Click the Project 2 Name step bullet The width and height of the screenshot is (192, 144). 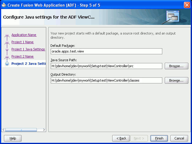pyautogui.click(x=7, y=57)
